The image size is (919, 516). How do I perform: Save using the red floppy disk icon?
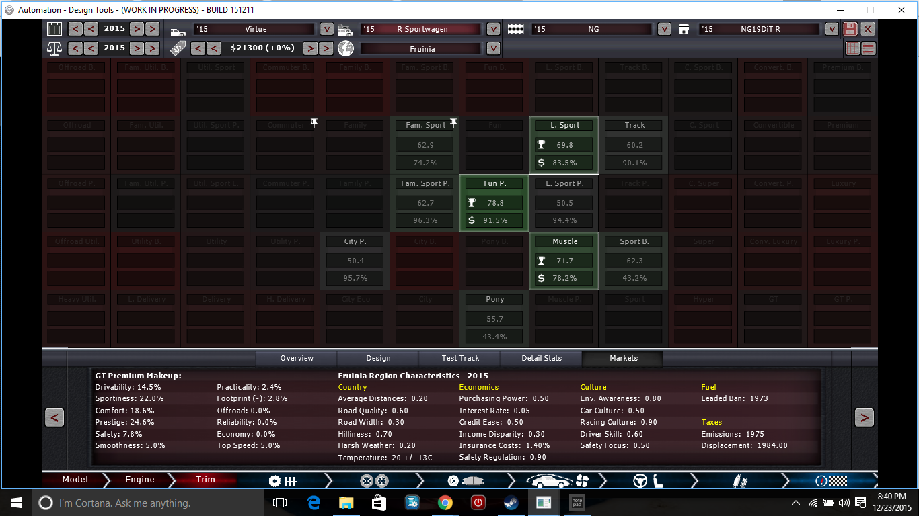pos(850,29)
